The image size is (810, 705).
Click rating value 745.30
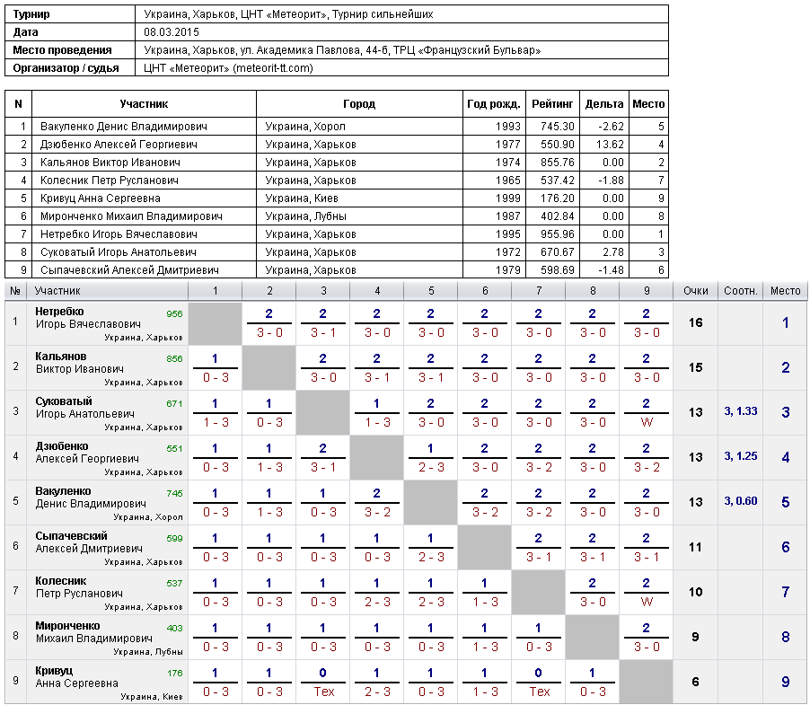click(558, 127)
